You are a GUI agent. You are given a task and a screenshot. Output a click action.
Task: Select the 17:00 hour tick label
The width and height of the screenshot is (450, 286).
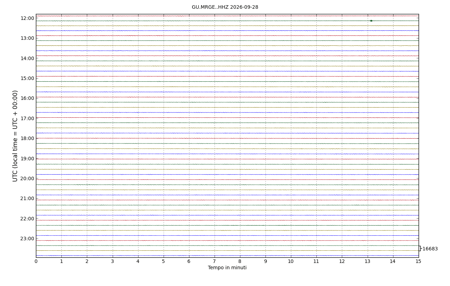[28, 118]
